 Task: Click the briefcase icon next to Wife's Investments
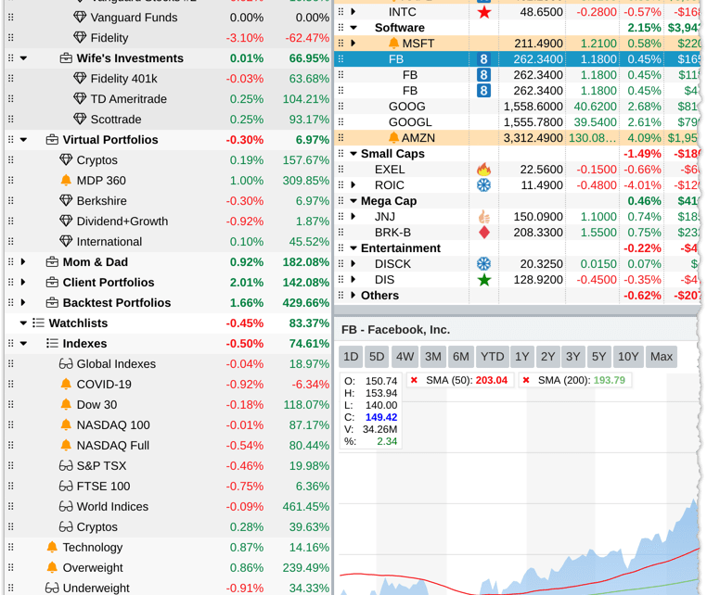click(66, 58)
